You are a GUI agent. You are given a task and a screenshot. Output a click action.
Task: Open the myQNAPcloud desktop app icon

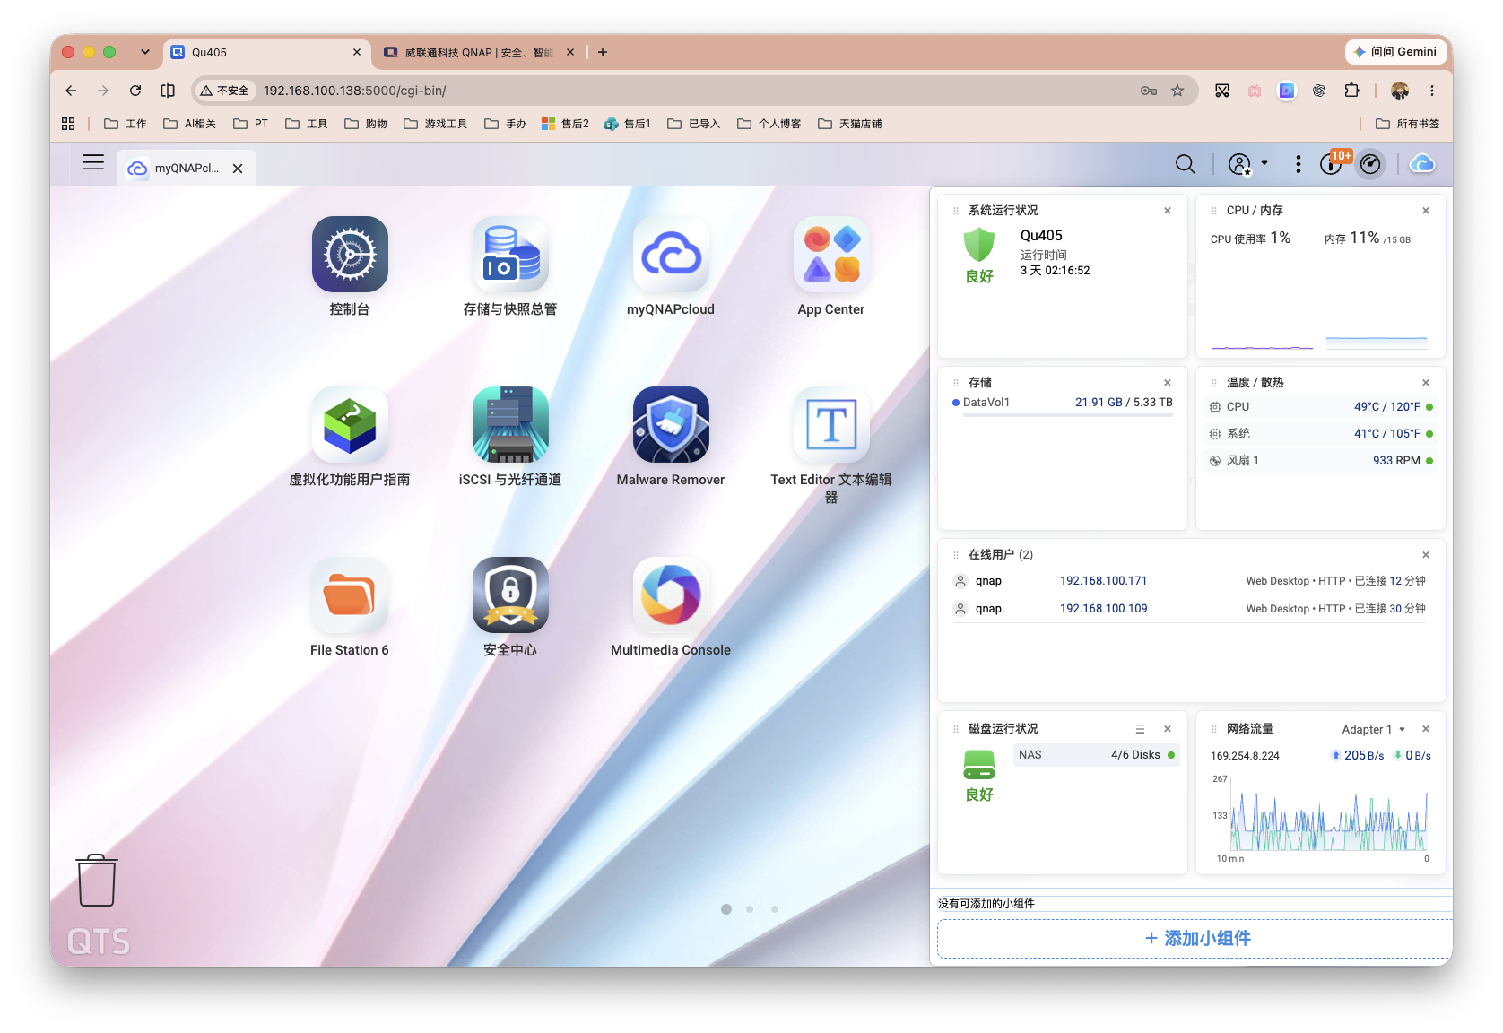pos(671,255)
